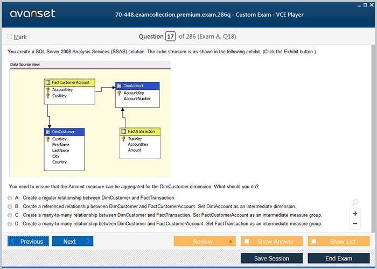Toggle the Show List checkbox
Screen dimensions: 377x269
314,241
